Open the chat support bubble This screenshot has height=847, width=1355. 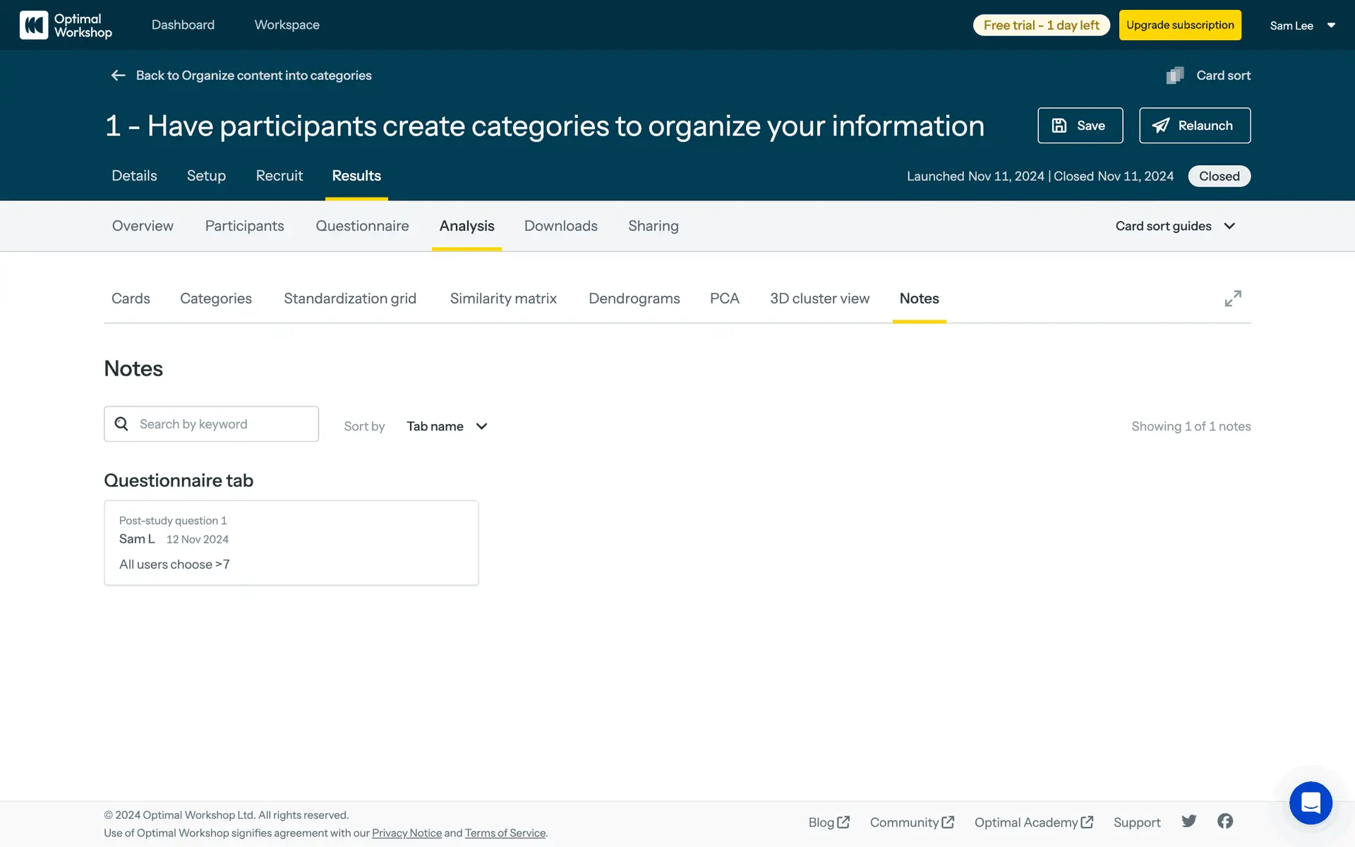[1310, 803]
